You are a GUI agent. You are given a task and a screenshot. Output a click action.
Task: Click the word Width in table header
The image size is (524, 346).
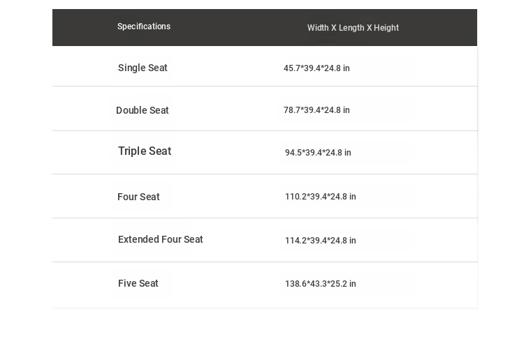318,28
